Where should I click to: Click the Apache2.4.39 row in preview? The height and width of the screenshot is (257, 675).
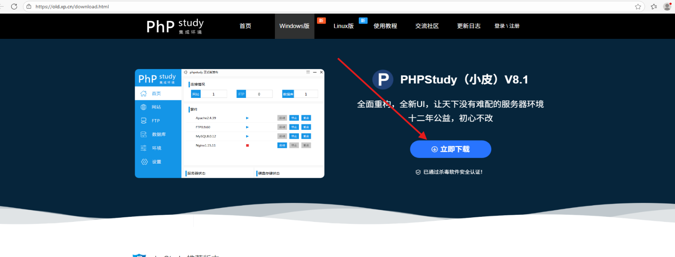point(253,118)
